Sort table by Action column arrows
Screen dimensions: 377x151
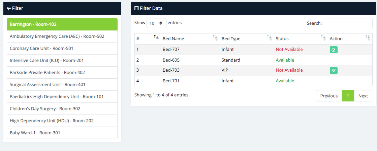[x=368, y=37]
